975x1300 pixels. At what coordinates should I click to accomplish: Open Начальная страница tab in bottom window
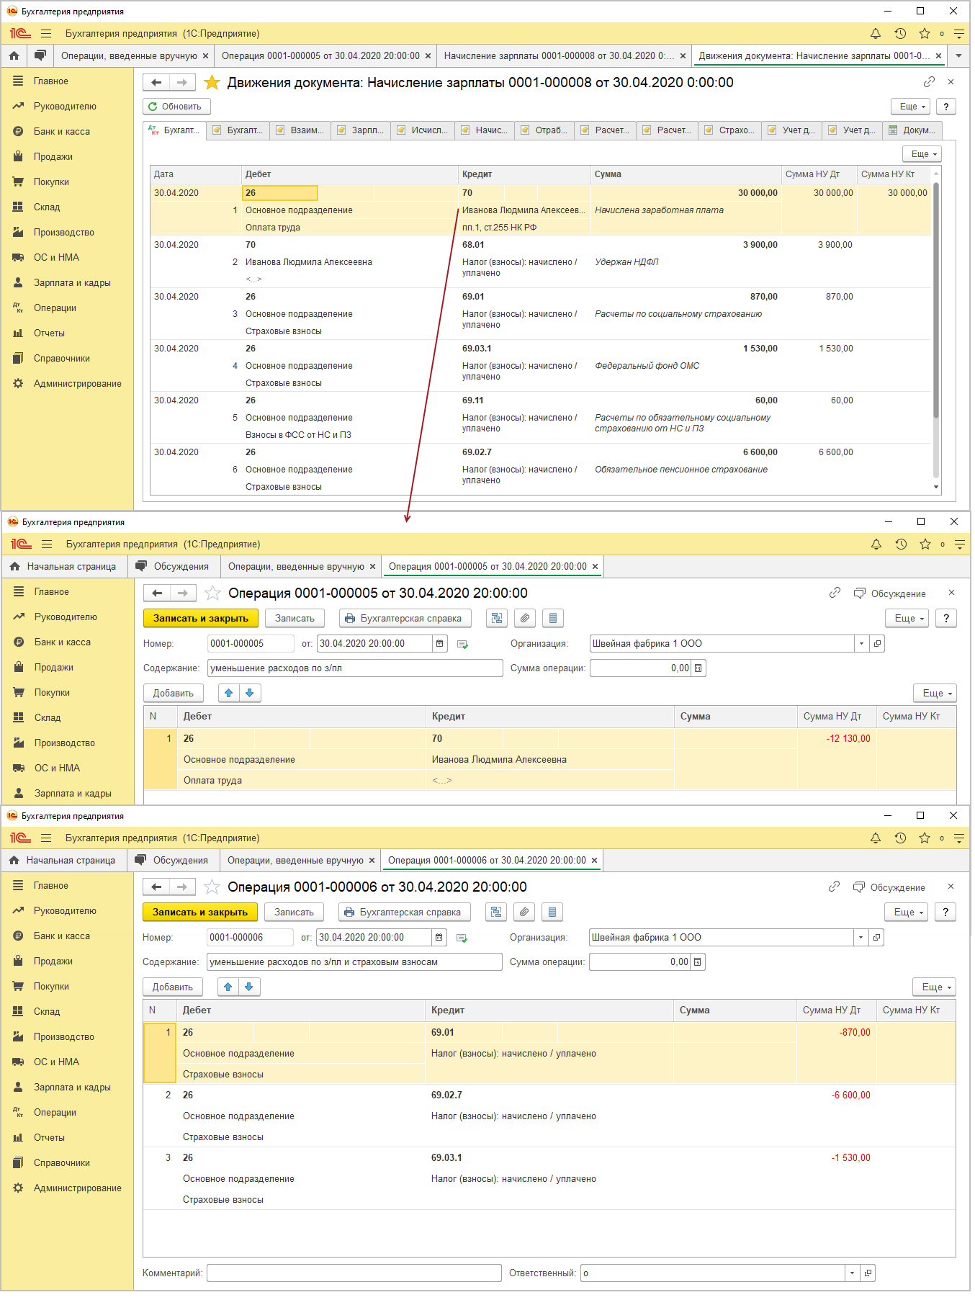(63, 861)
